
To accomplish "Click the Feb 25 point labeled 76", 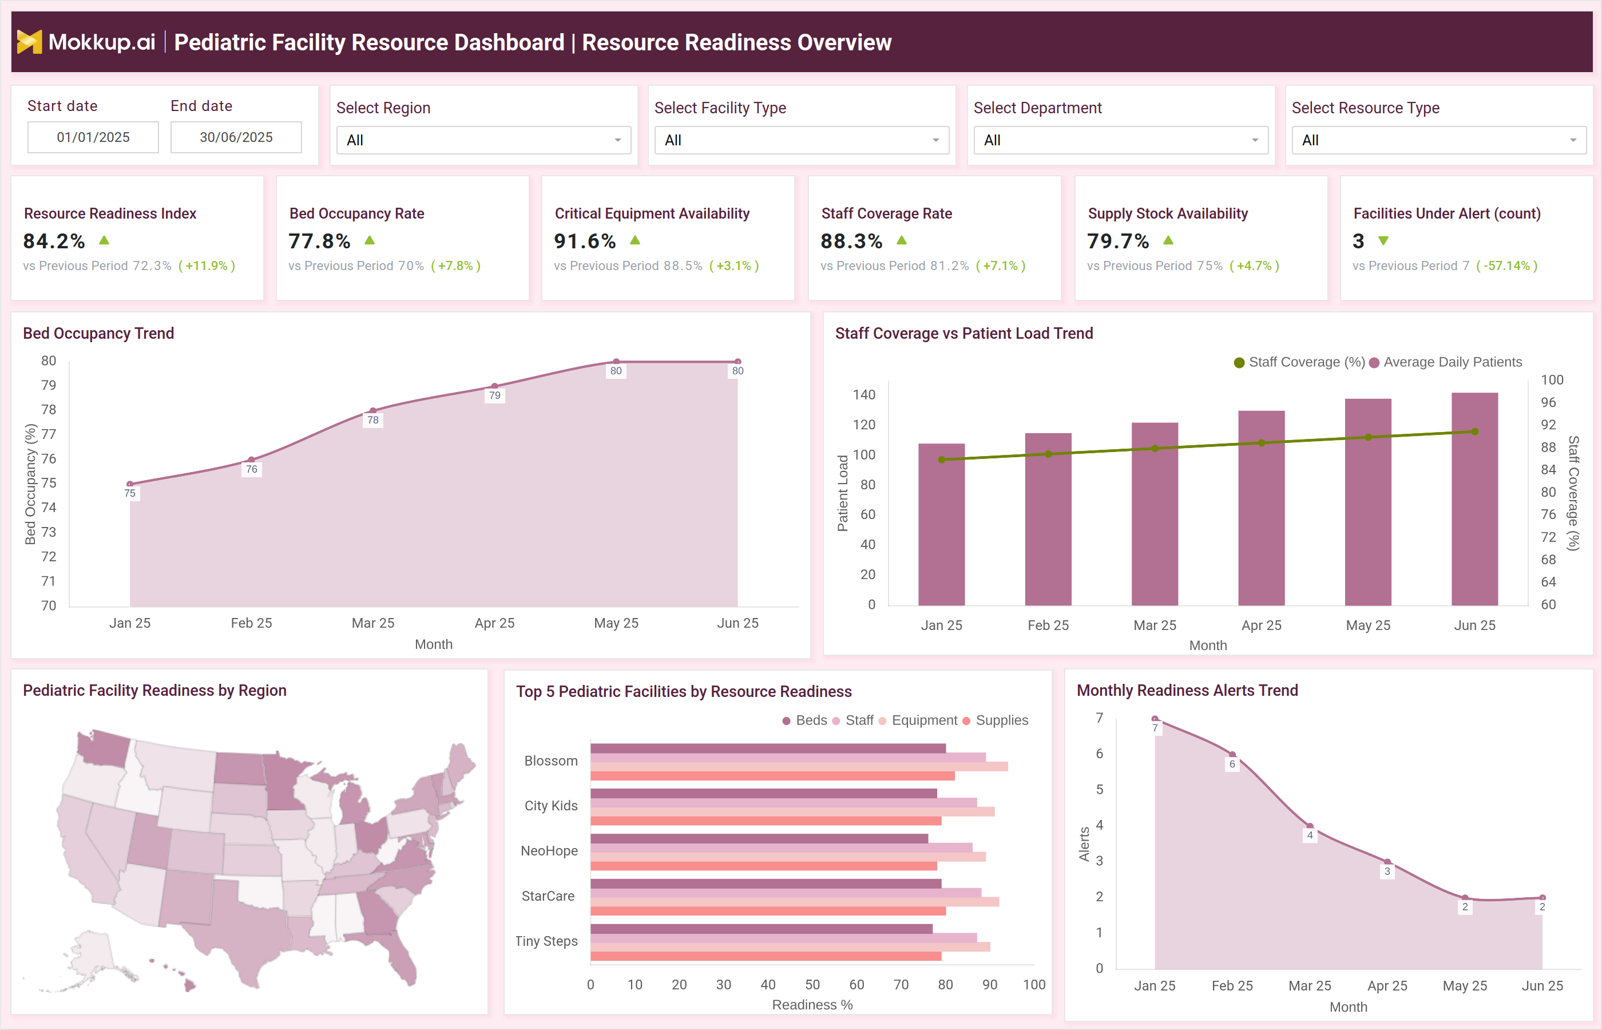I will (x=251, y=459).
